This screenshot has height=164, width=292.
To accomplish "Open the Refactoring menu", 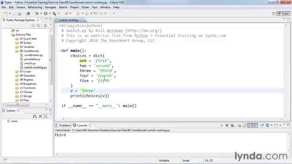I will tap(35, 7).
